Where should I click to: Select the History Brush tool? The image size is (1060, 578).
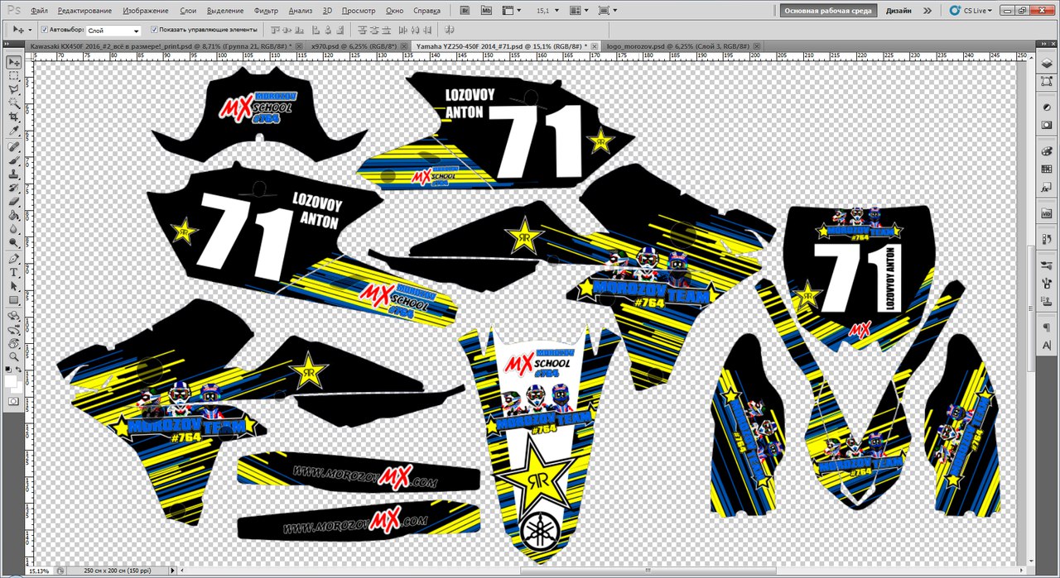tap(14, 189)
